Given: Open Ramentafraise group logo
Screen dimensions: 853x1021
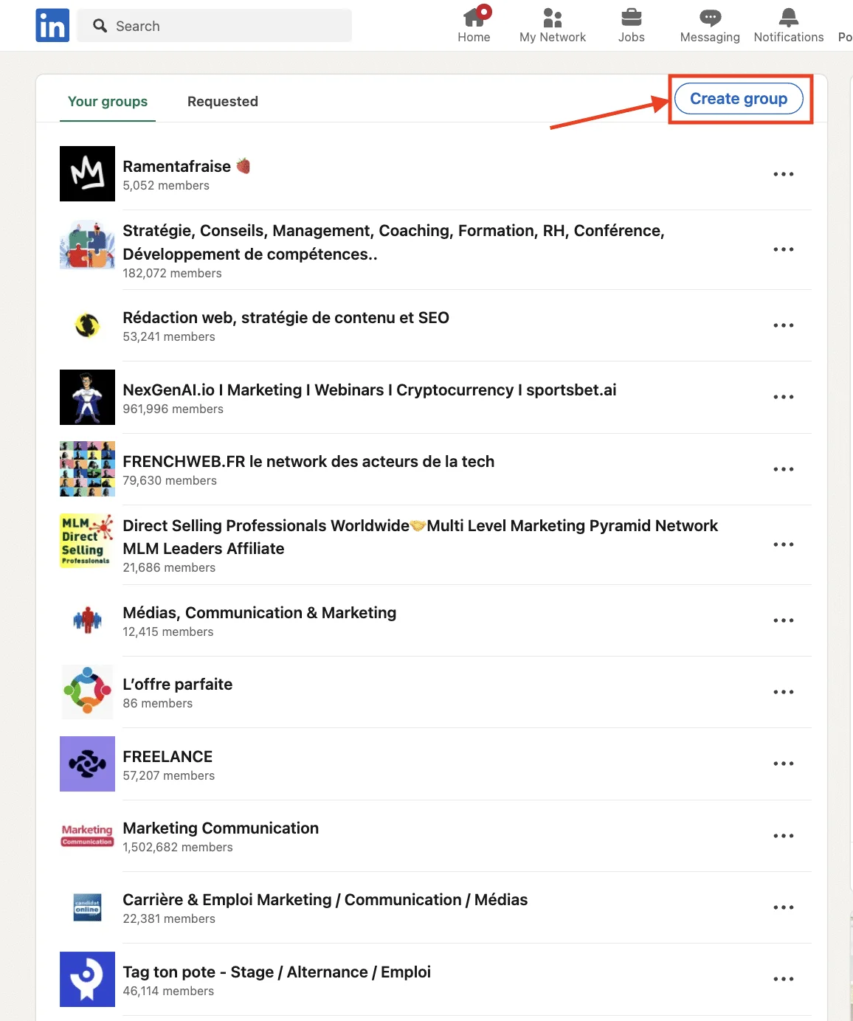Looking at the screenshot, I should click(87, 173).
